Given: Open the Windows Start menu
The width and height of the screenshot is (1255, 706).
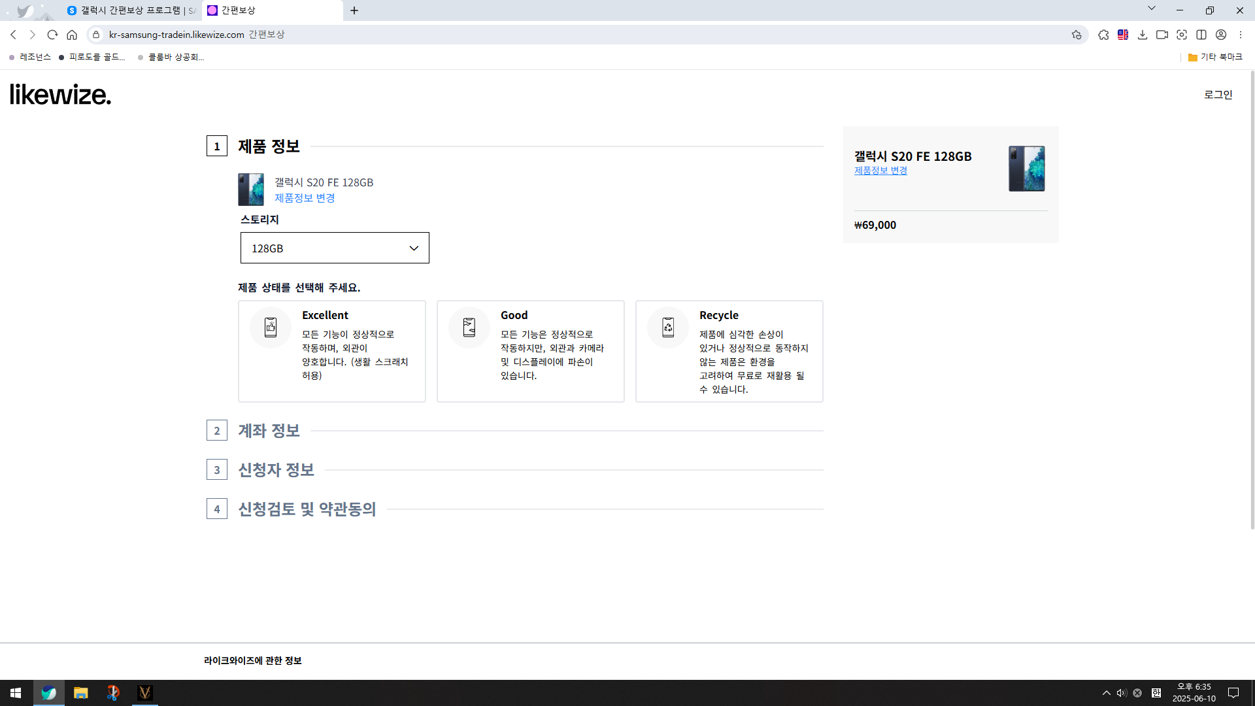Looking at the screenshot, I should (16, 693).
